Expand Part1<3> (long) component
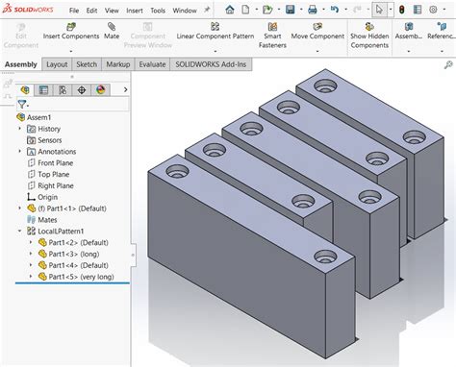Image resolution: width=456 pixels, height=367 pixels. [31, 254]
